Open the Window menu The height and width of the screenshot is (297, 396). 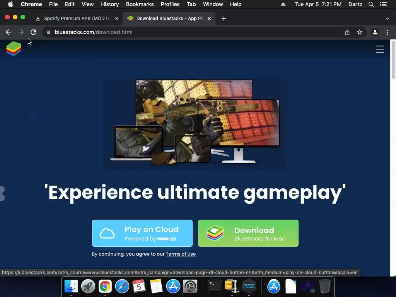pyautogui.click(x=213, y=4)
